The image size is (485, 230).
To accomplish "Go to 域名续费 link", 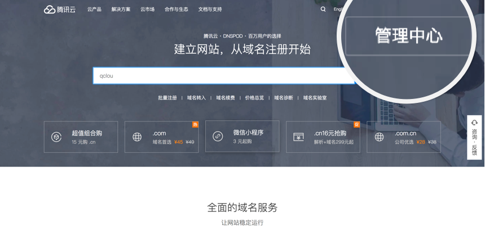I will [225, 98].
